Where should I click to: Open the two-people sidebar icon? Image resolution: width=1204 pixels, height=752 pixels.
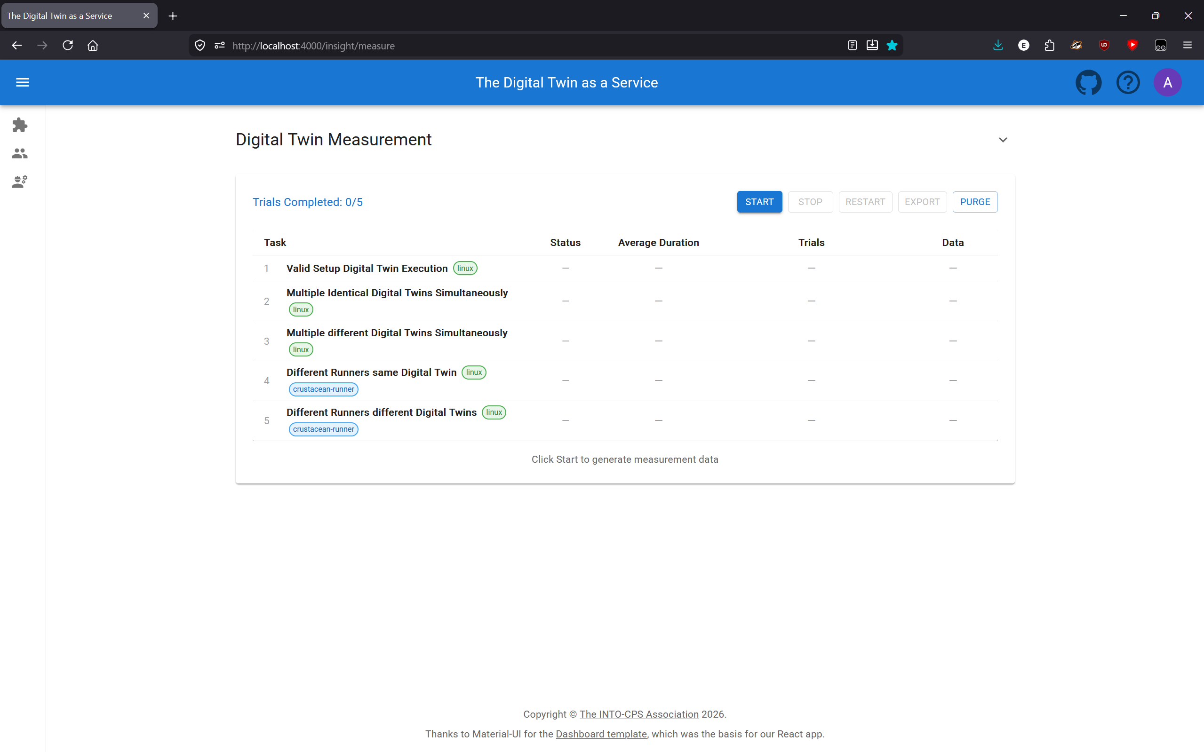coord(20,153)
